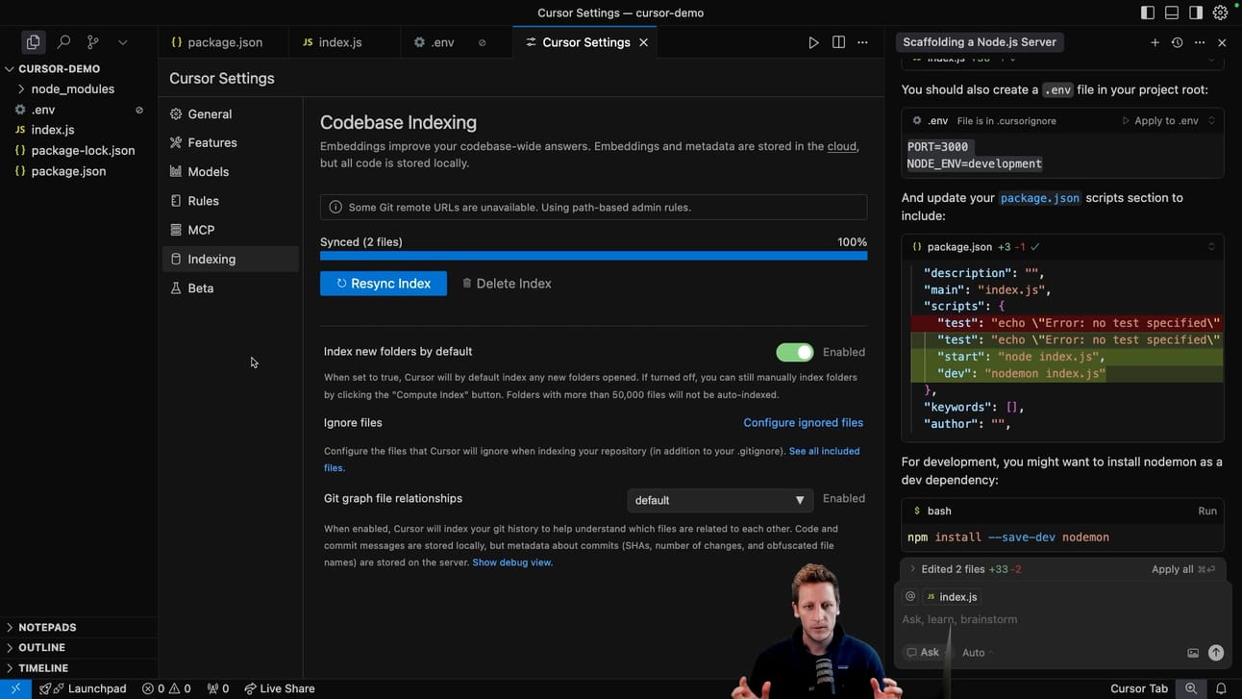Open editor More Actions ellipsis menu
This screenshot has width=1242, height=699.
pyautogui.click(x=862, y=42)
